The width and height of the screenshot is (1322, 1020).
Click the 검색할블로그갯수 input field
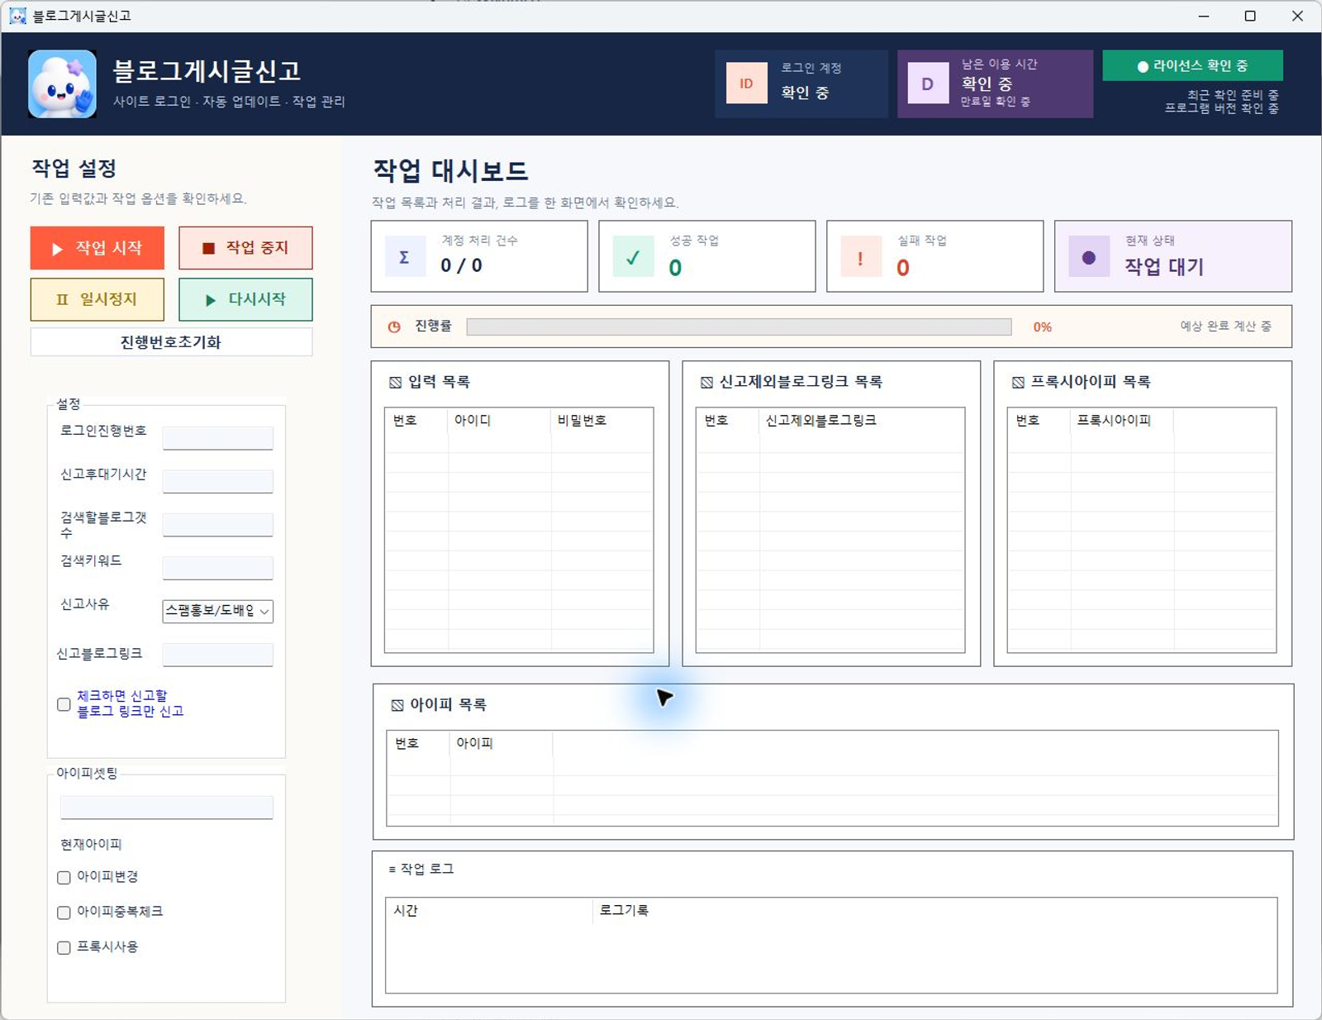click(x=218, y=525)
